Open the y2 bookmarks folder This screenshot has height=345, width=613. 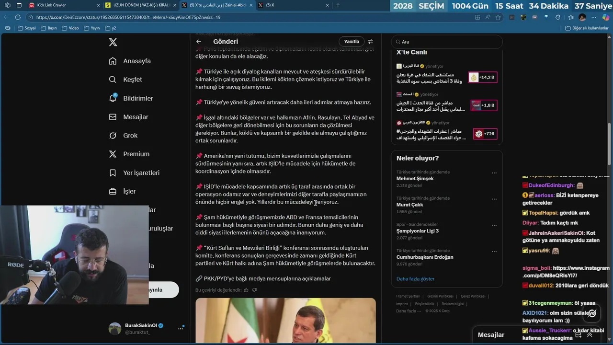(x=111, y=28)
